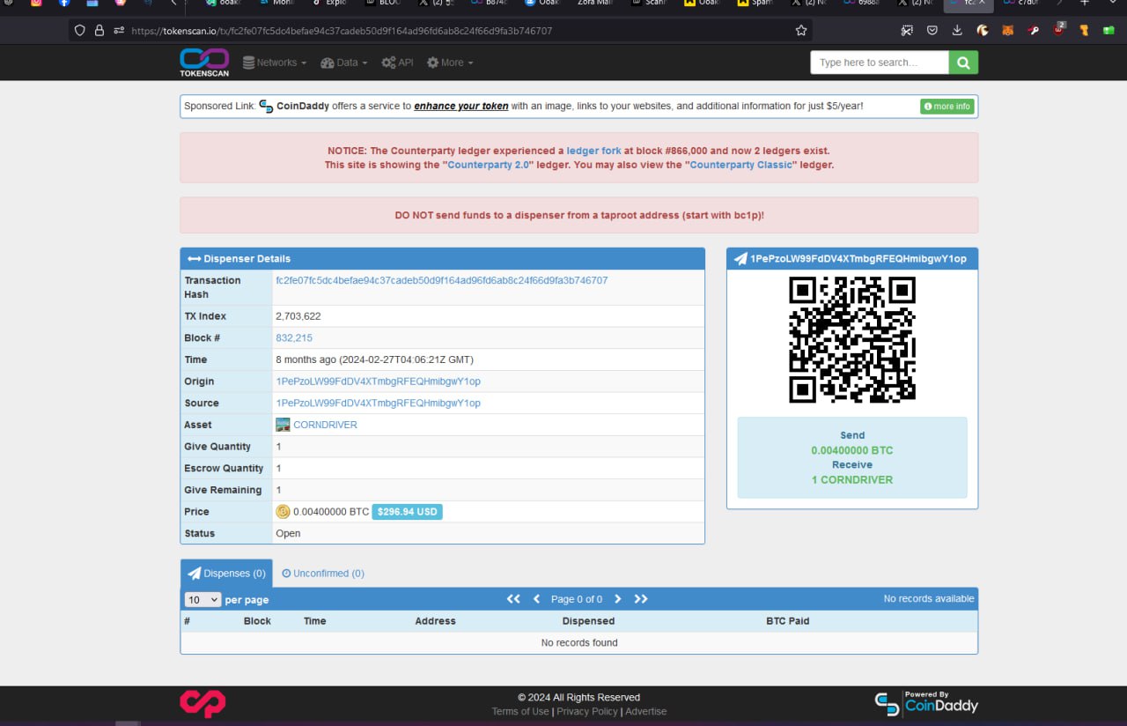This screenshot has width=1127, height=726.
Task: Click the enhance your token link
Action: click(461, 106)
